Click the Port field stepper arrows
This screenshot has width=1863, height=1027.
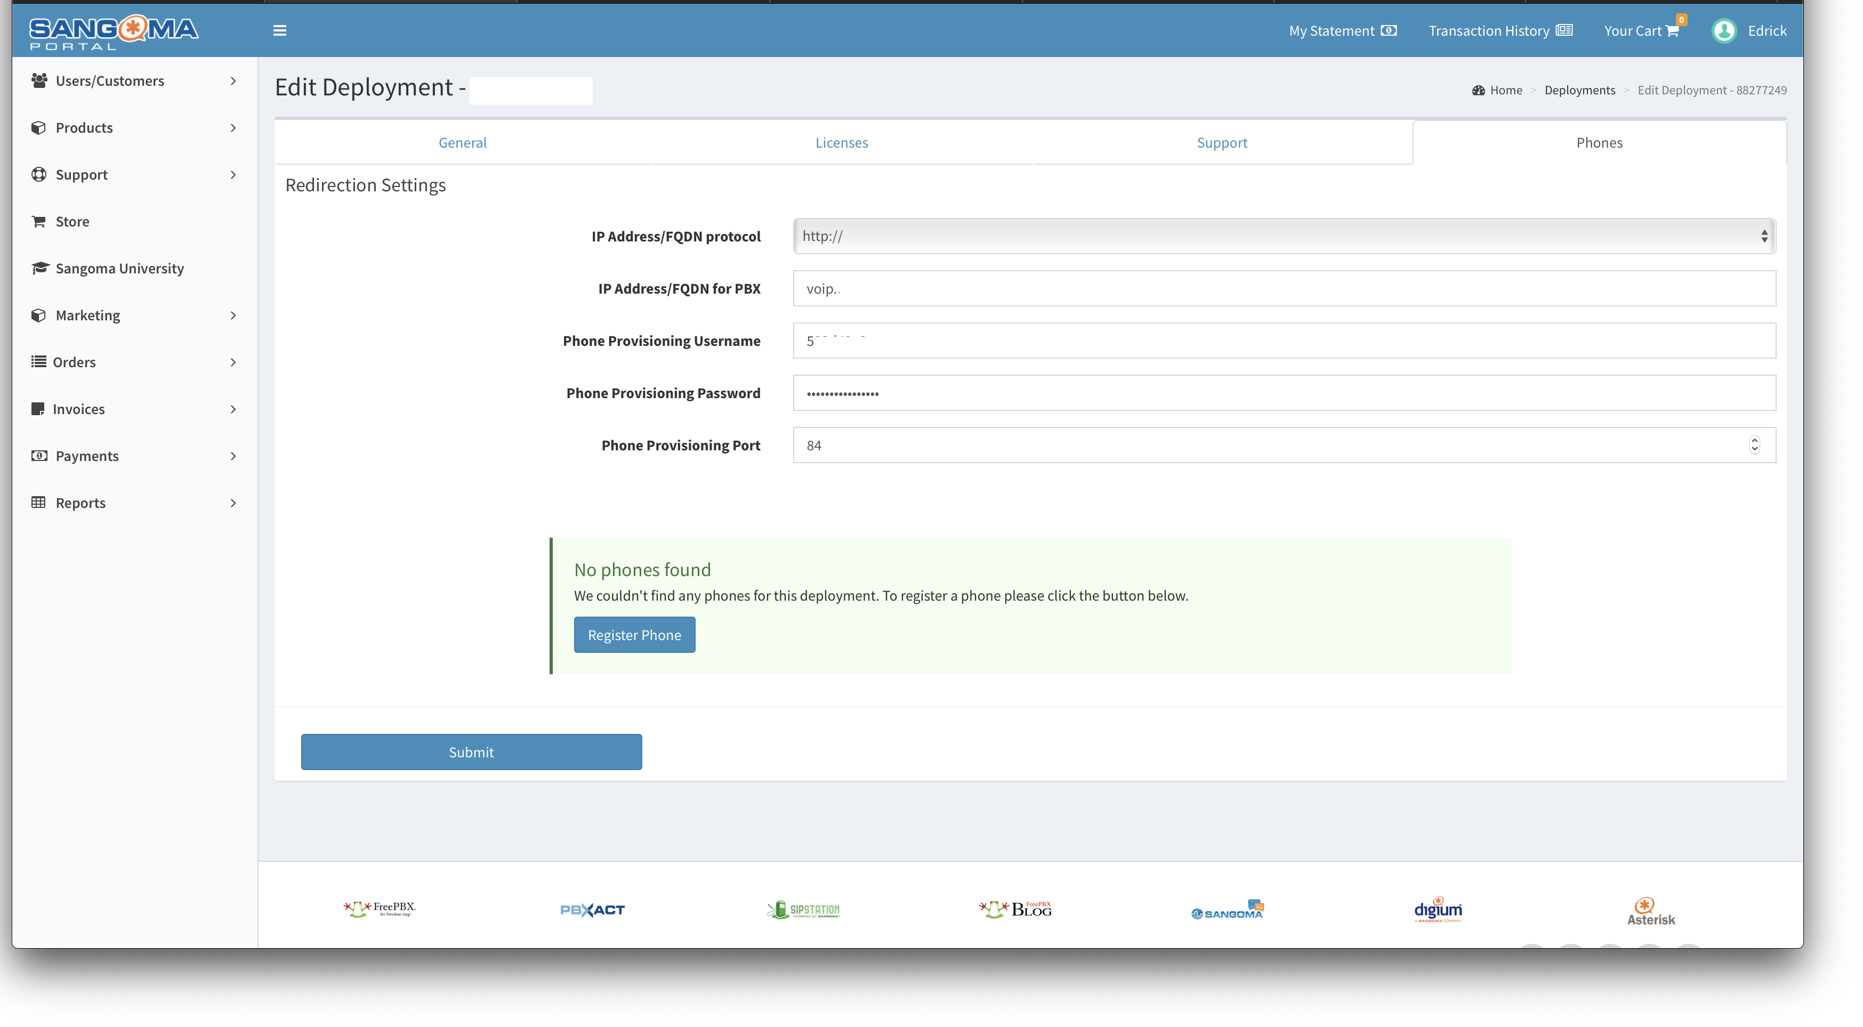1754,445
